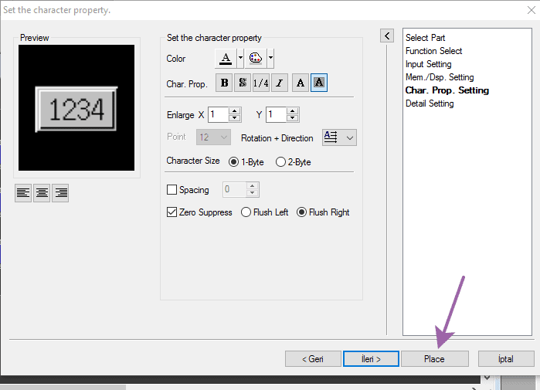Image resolution: width=540 pixels, height=390 pixels.
Task: Align preview text to the left
Action: click(24, 193)
